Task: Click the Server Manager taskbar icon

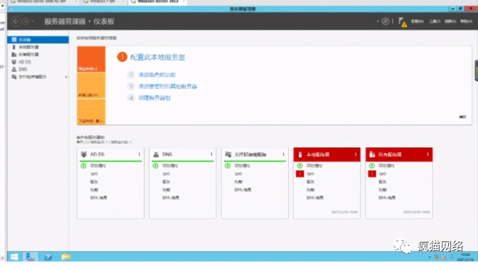Action: [30, 257]
